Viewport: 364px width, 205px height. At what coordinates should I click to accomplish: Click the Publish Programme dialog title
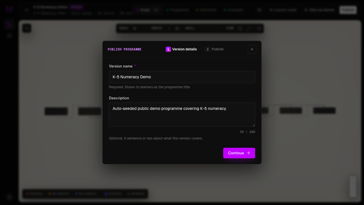point(125,49)
